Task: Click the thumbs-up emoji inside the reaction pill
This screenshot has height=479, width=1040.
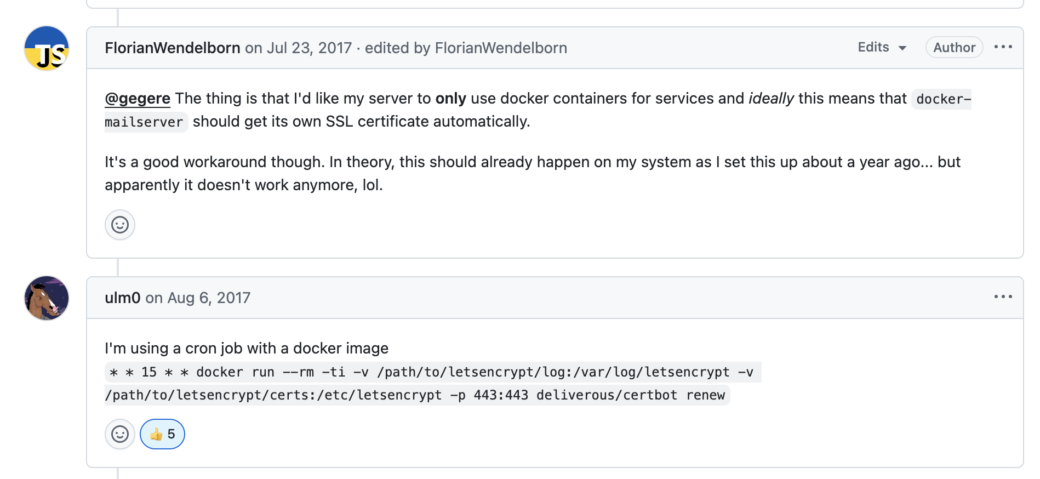Action: click(155, 434)
